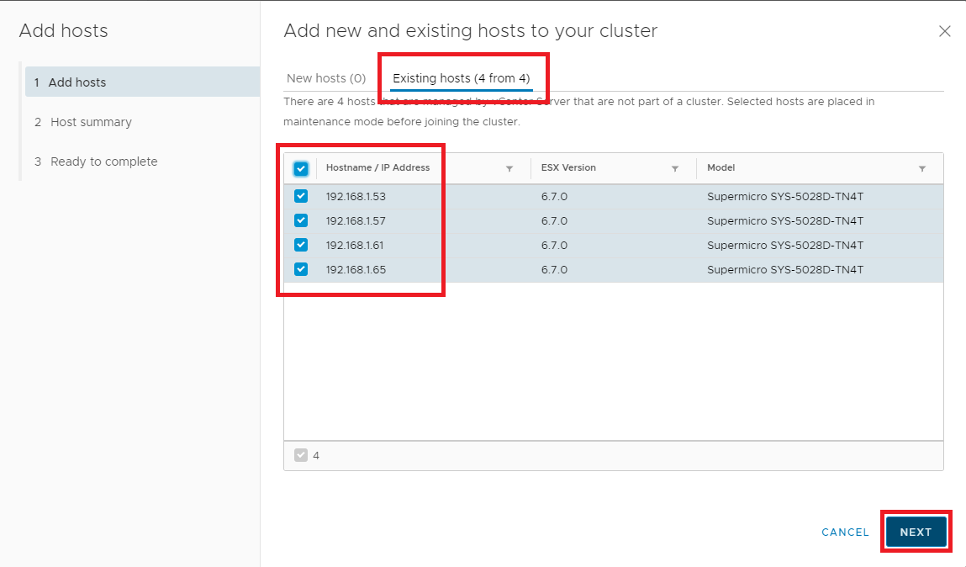
Task: Select Existing hosts (4 from 4) tab
Action: 462,78
